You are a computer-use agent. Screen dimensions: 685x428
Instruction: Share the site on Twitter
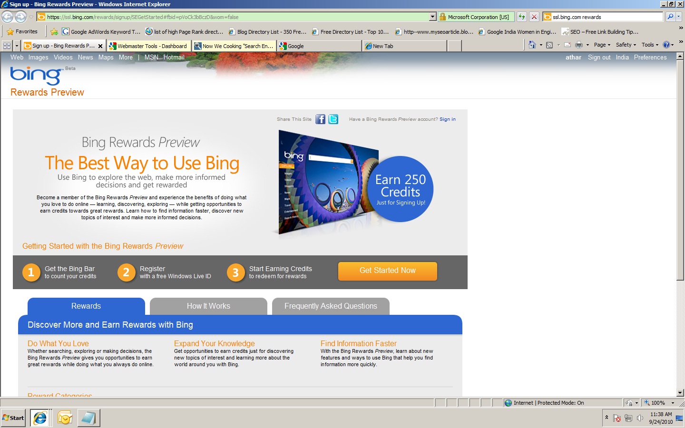click(333, 119)
